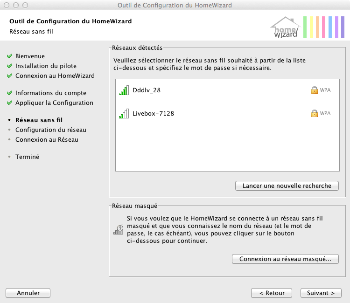Click the window minimize button
Screen dimensions: 350x303
pyautogui.click(x=16, y=5)
